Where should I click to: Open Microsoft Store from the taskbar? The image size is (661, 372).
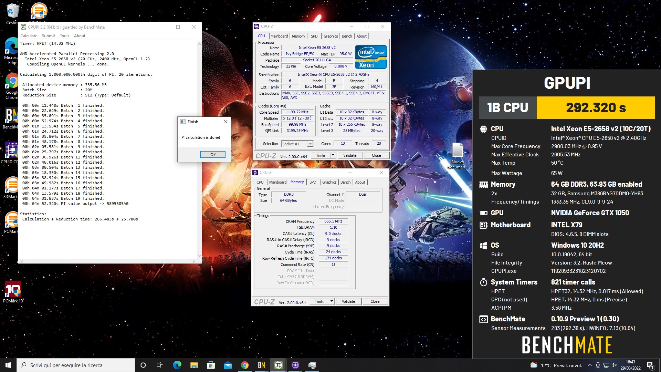click(211, 365)
